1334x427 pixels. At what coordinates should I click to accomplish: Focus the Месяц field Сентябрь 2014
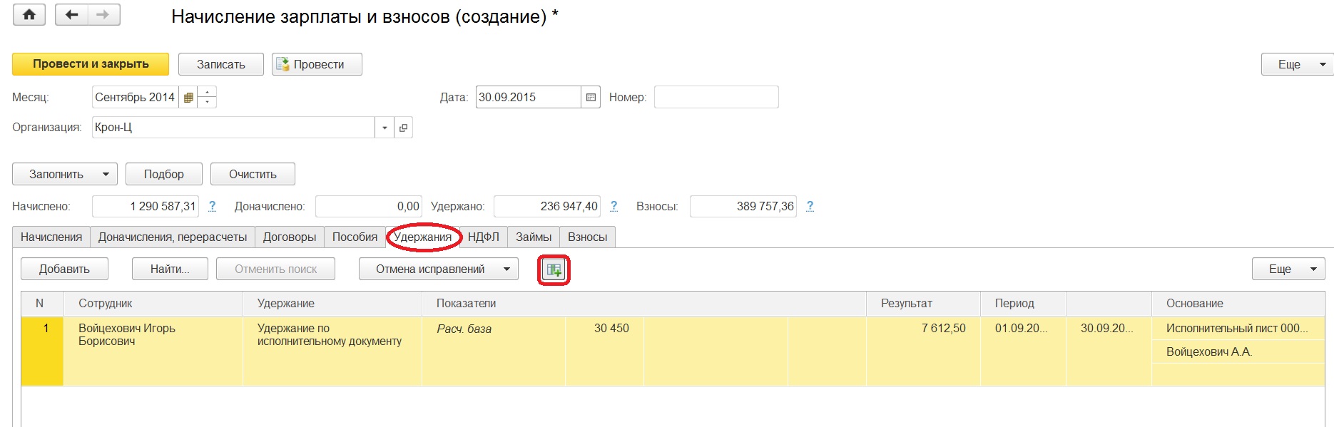(136, 98)
